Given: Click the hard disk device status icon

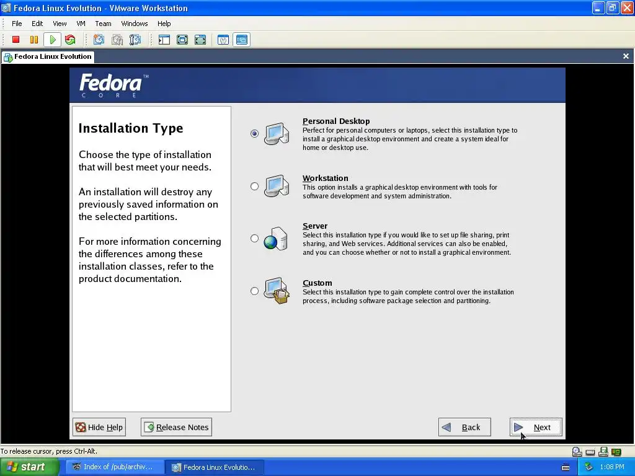Looking at the screenshot, I should pos(590,452).
